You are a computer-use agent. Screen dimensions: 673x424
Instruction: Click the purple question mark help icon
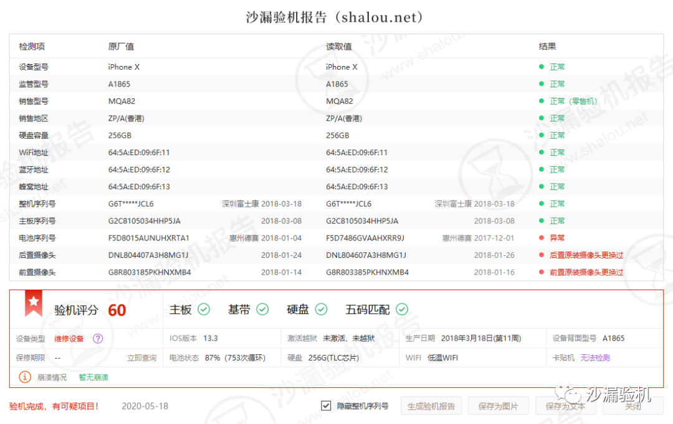click(98, 338)
